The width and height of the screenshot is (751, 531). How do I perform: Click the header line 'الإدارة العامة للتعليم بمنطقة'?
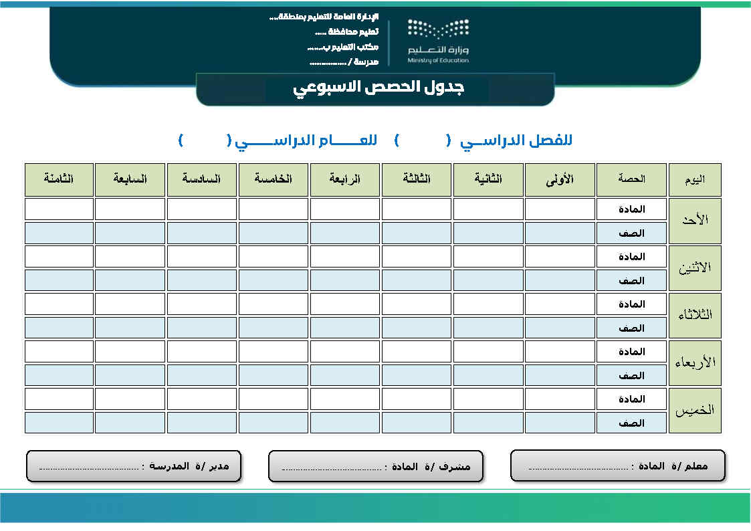324,17
